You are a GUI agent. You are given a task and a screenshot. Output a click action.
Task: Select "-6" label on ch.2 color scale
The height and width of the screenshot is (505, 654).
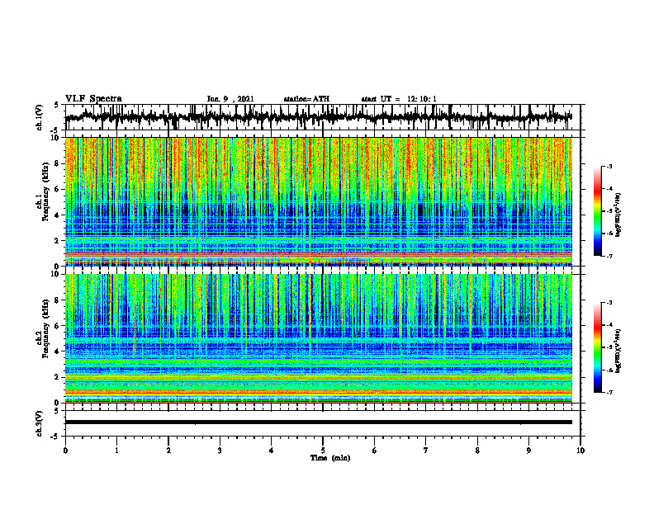(609, 370)
